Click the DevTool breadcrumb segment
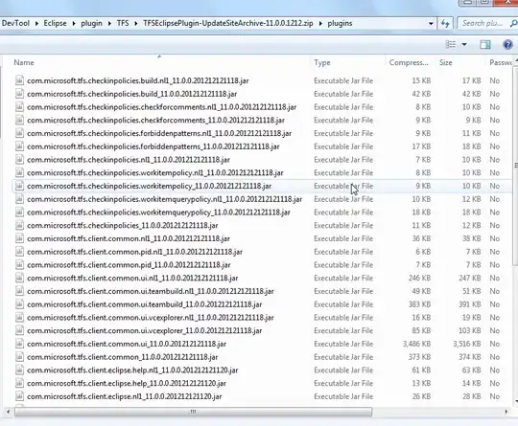Viewport: 518px width, 426px height. [15, 23]
